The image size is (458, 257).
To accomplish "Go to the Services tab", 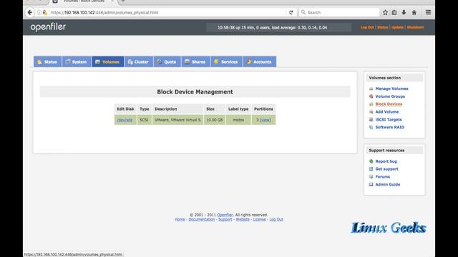I will (226, 62).
